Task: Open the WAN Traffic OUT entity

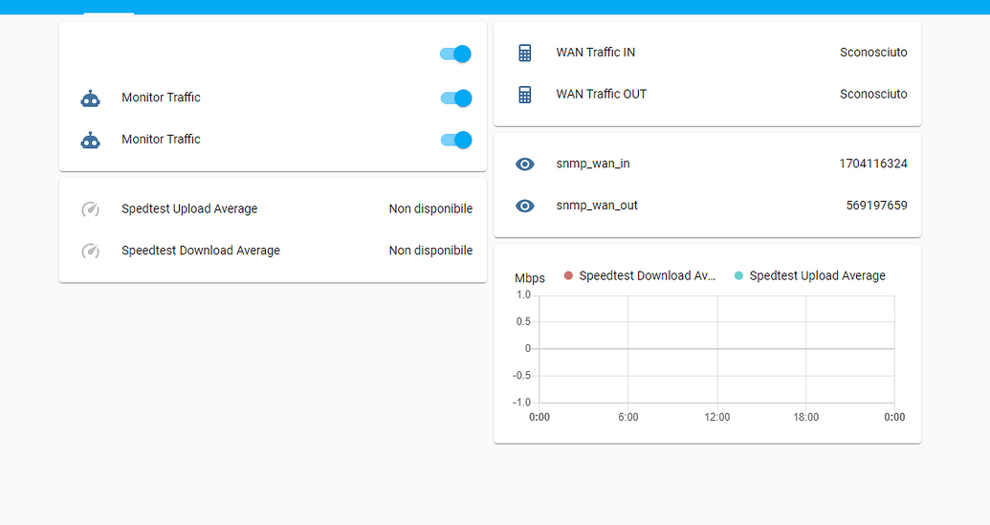Action: (x=707, y=94)
